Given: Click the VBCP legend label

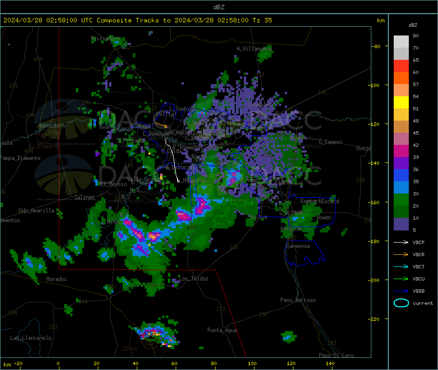Looking at the screenshot, I should (419, 242).
